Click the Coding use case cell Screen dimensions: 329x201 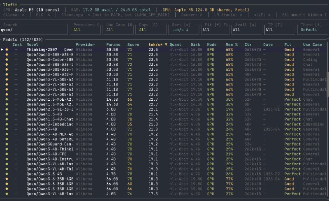[310, 60]
